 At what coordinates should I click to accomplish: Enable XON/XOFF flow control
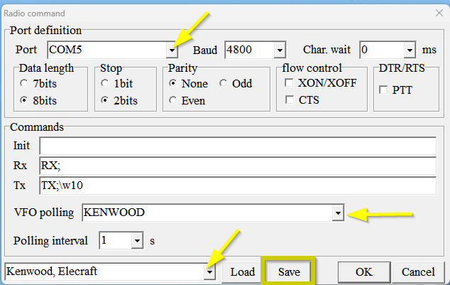point(290,83)
